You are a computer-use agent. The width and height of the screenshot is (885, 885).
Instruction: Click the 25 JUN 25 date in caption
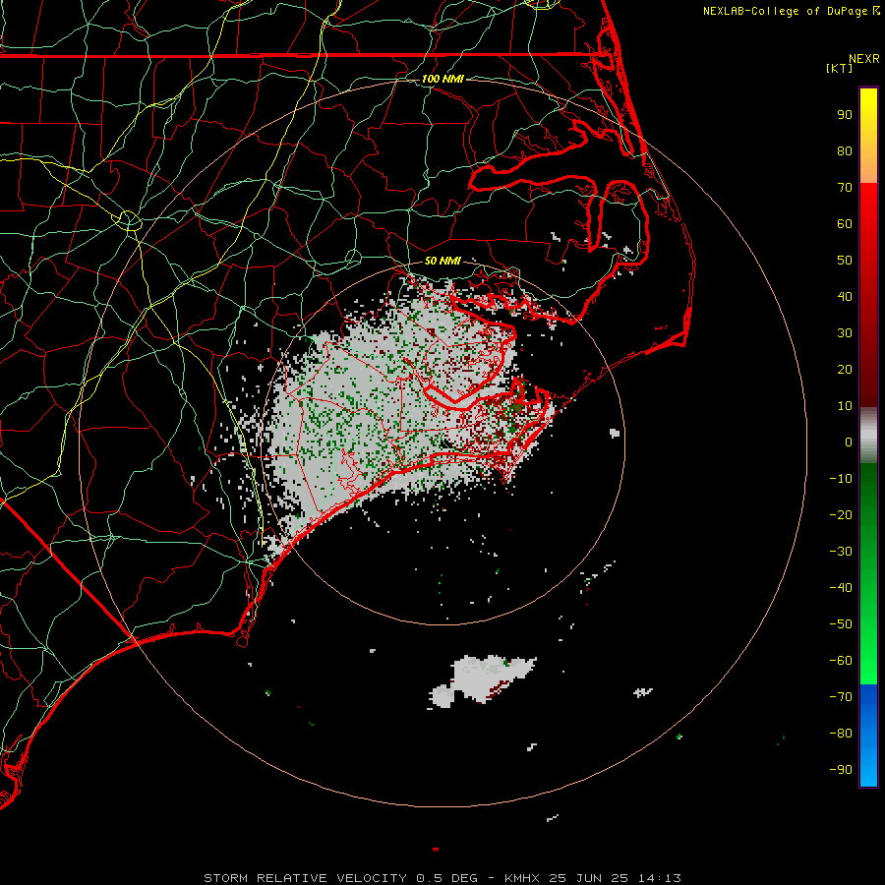589,878
